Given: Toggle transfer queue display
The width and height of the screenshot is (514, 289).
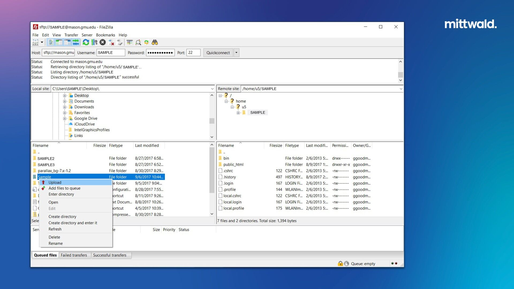Looking at the screenshot, I should click(76, 42).
